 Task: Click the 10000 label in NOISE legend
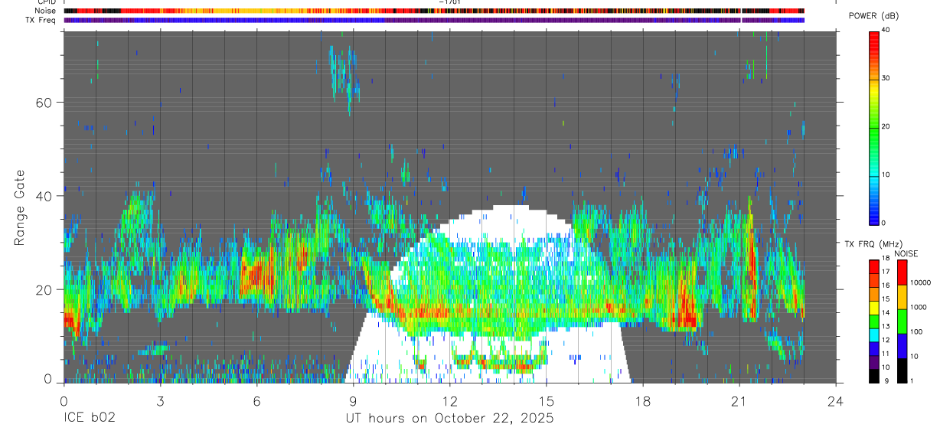point(919,283)
